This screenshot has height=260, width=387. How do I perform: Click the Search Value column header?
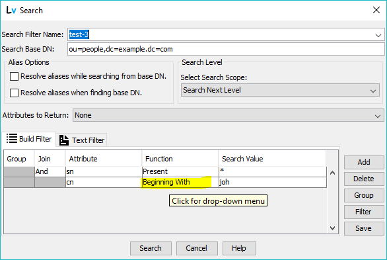tap(272, 159)
